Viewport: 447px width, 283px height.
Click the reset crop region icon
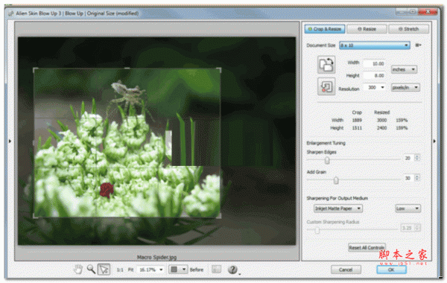point(326,86)
